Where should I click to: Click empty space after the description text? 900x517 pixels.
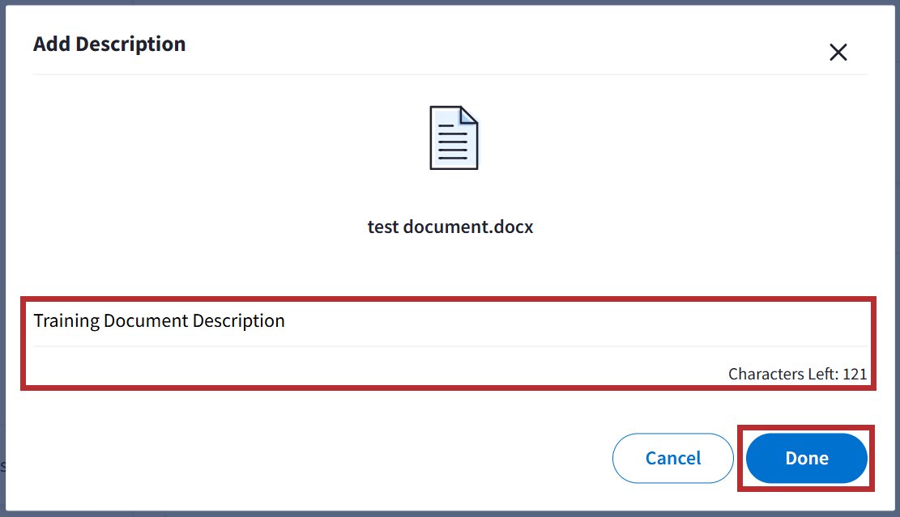coord(567,321)
